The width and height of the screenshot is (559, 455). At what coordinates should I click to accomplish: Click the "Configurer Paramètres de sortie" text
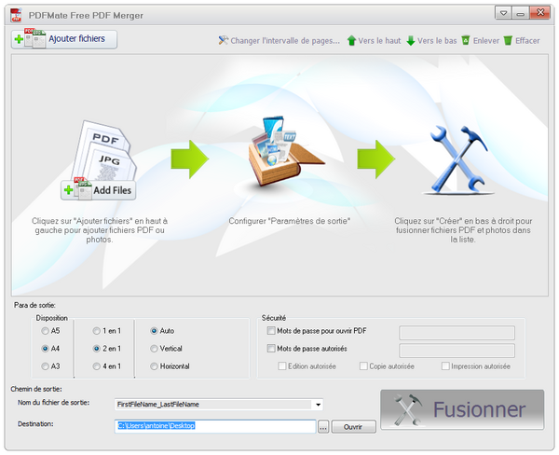pyautogui.click(x=290, y=221)
